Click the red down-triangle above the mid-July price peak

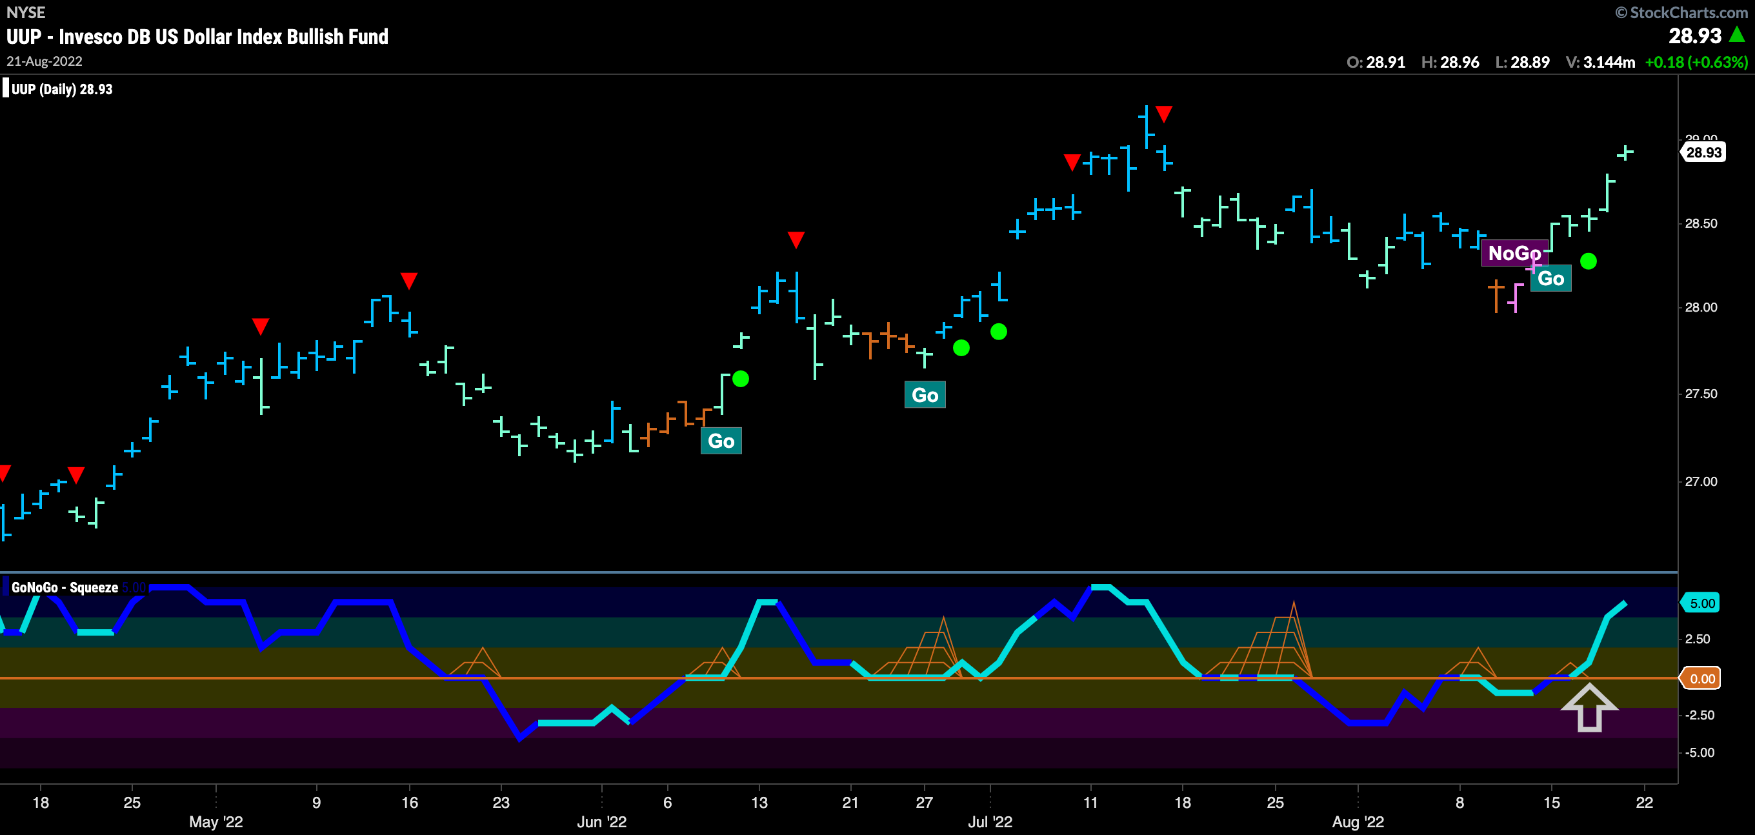click(1163, 114)
